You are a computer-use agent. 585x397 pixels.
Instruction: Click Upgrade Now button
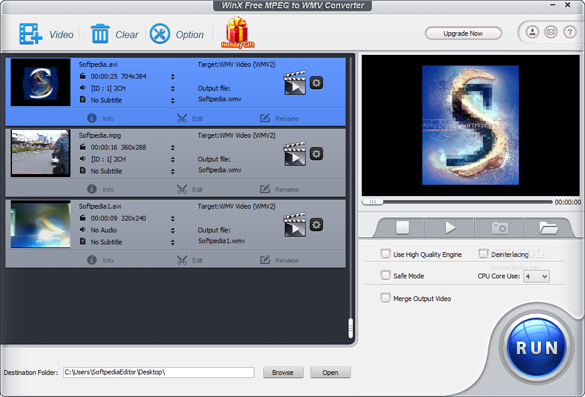pos(463,33)
